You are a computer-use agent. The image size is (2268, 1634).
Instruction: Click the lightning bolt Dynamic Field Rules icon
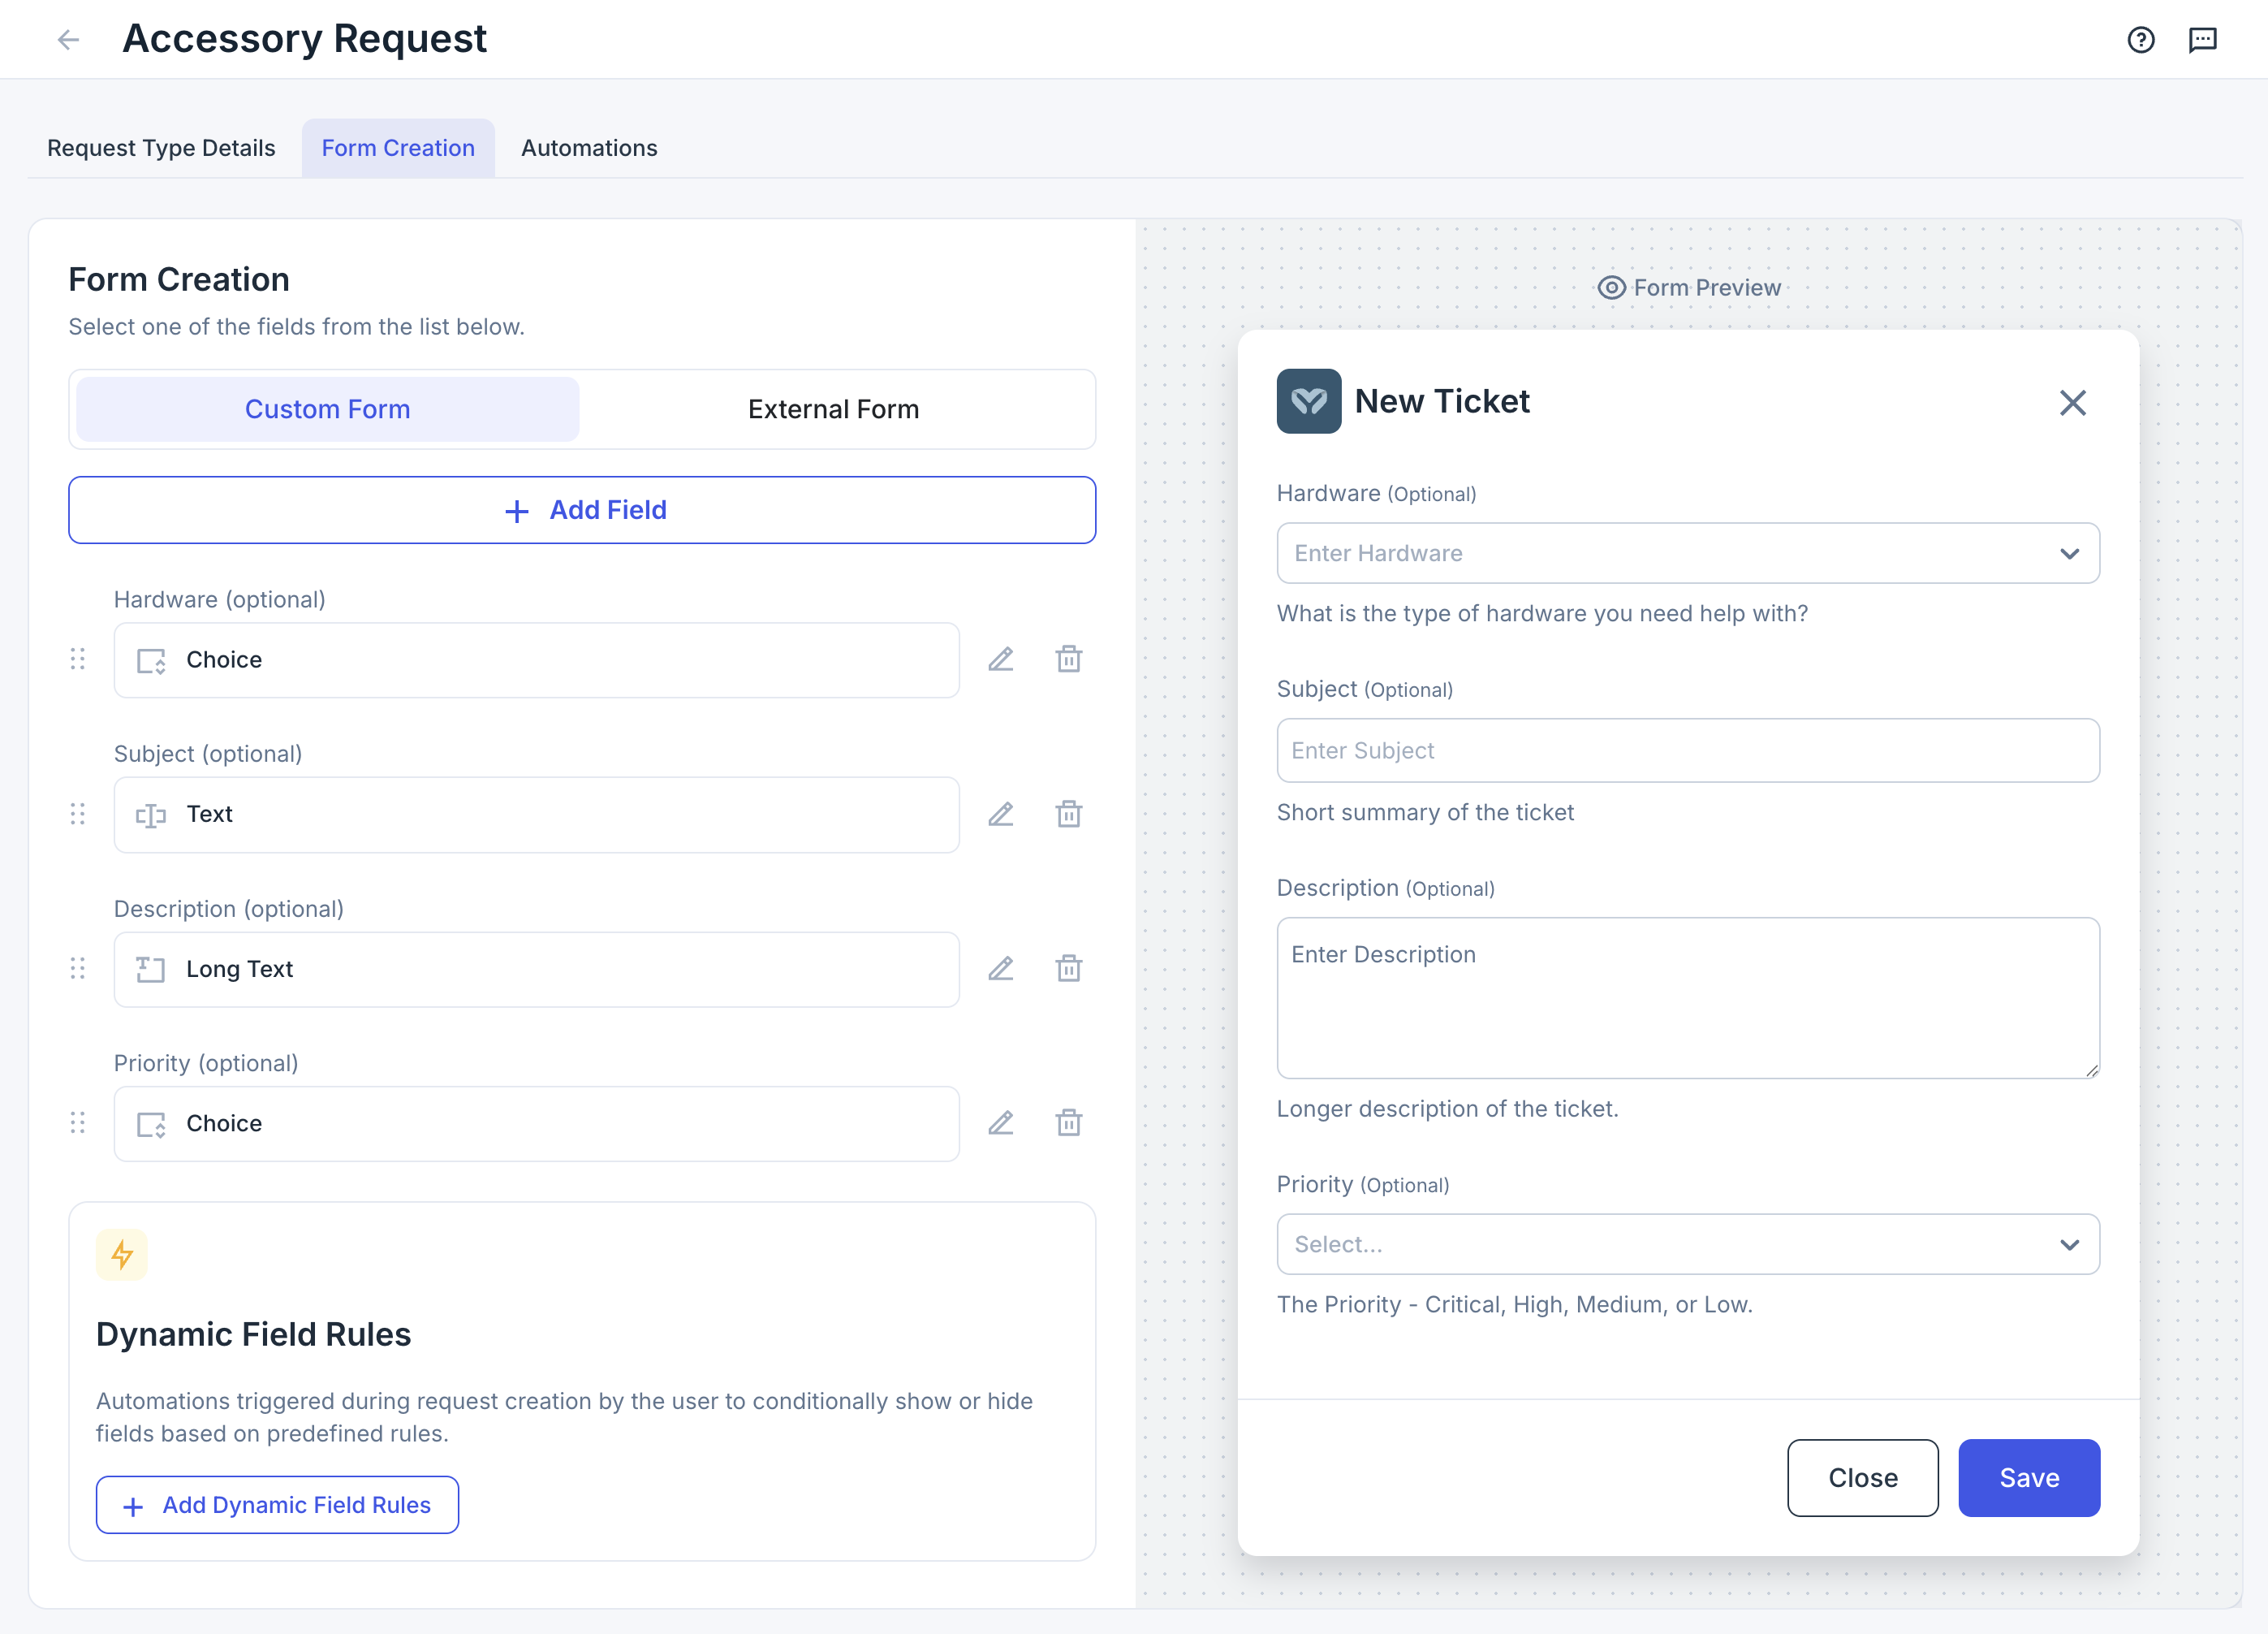point(122,1255)
